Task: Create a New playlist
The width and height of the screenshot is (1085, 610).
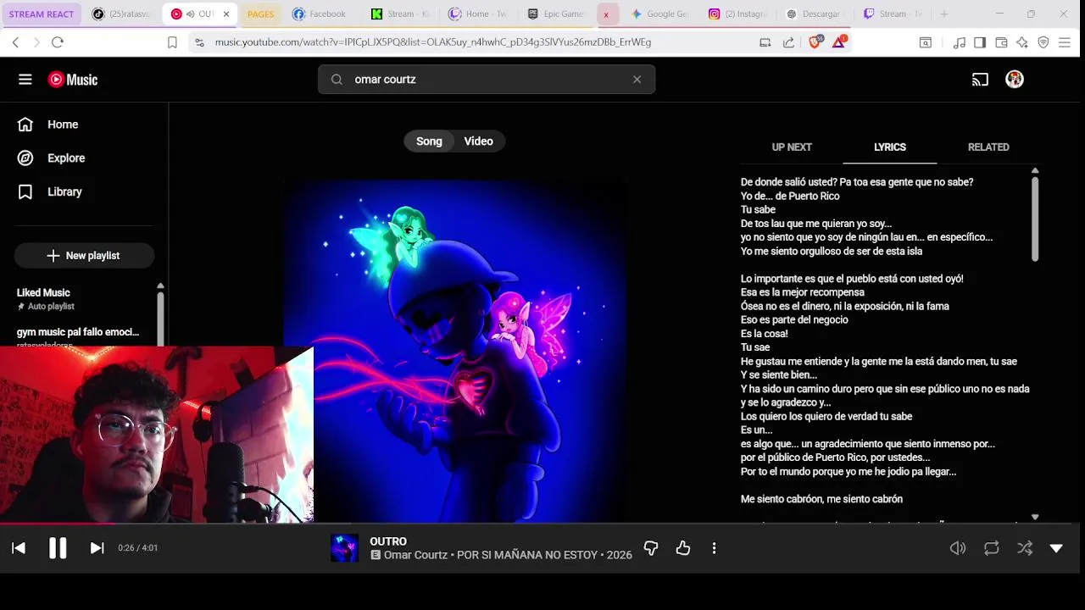Action: coord(84,256)
